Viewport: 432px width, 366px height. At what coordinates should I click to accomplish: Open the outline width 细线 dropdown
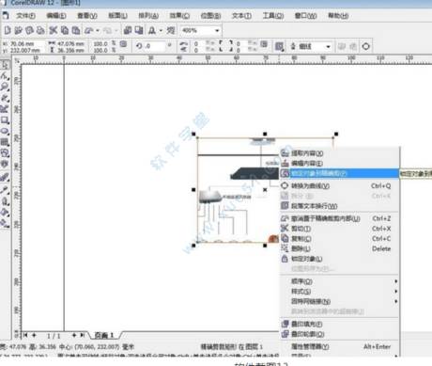click(328, 46)
